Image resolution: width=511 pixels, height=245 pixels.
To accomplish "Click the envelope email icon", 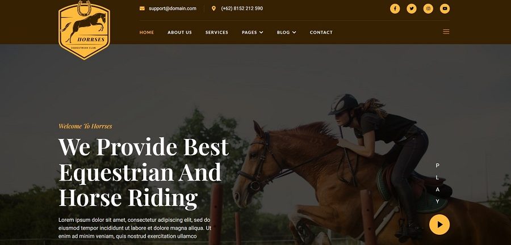I will [142, 9].
